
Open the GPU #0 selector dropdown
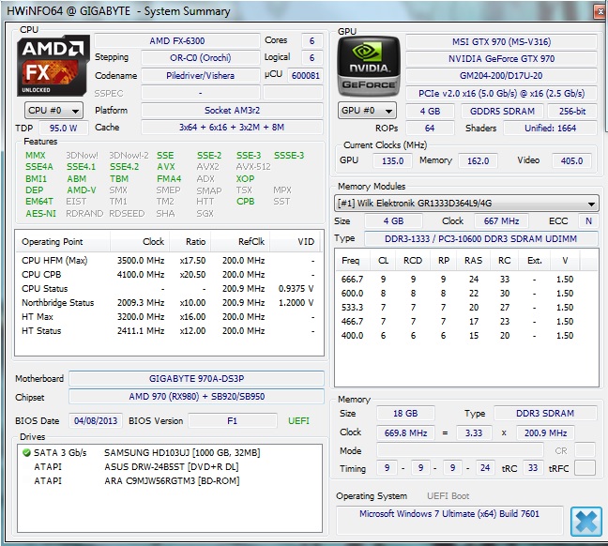coord(367,111)
